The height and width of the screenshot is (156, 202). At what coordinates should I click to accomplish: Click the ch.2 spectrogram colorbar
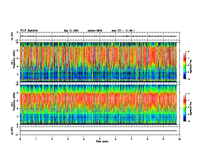(184, 107)
